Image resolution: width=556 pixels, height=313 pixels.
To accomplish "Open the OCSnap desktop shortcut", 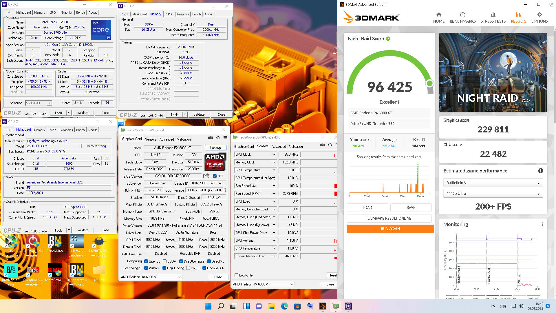I will (33, 246).
